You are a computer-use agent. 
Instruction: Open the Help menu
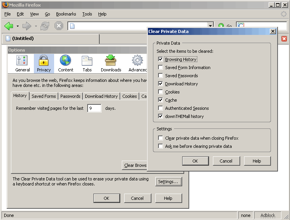102,14
